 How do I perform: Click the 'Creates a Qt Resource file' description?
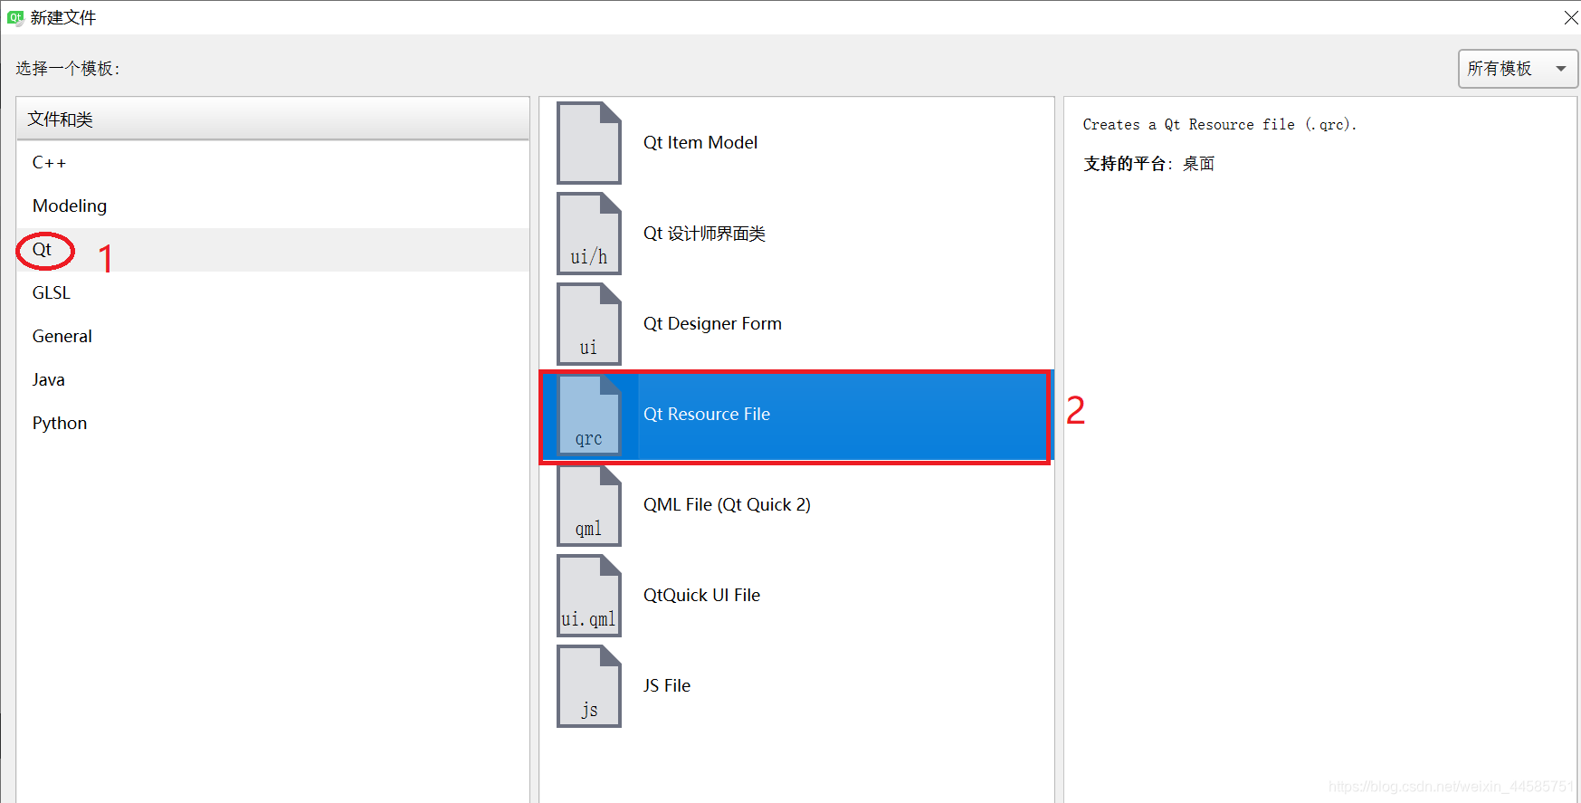coord(1219,125)
